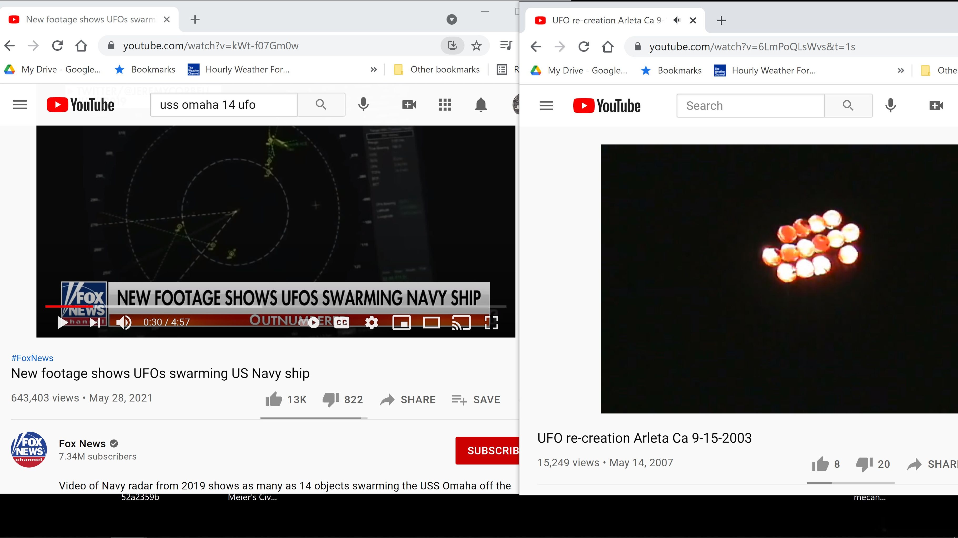
Task: Toggle autoplay in the Fox News player
Action: 309,322
